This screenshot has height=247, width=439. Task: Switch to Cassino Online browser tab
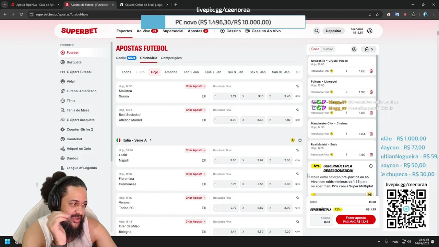coord(144,5)
